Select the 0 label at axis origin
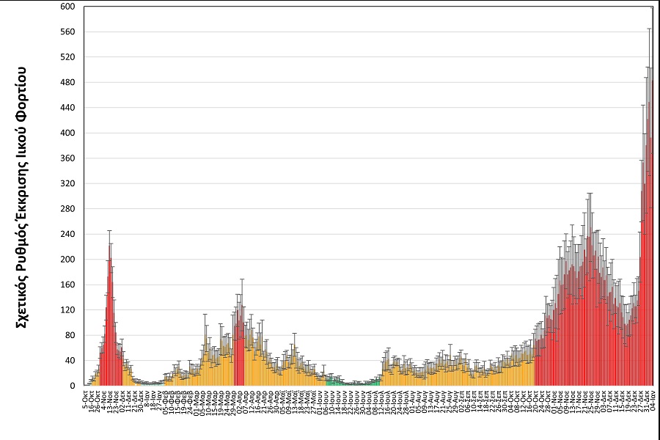This screenshot has height=440, width=660. pyautogui.click(x=72, y=386)
